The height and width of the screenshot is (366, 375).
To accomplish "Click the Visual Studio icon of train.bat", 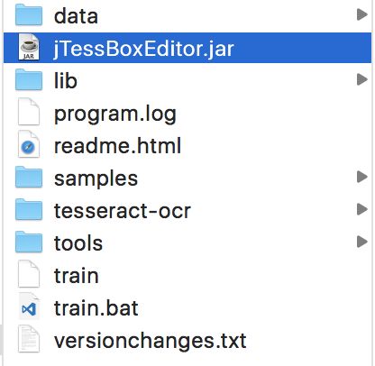I will pyautogui.click(x=29, y=307).
